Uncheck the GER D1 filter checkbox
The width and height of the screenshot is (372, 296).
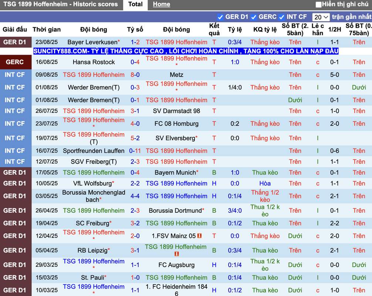[220, 17]
